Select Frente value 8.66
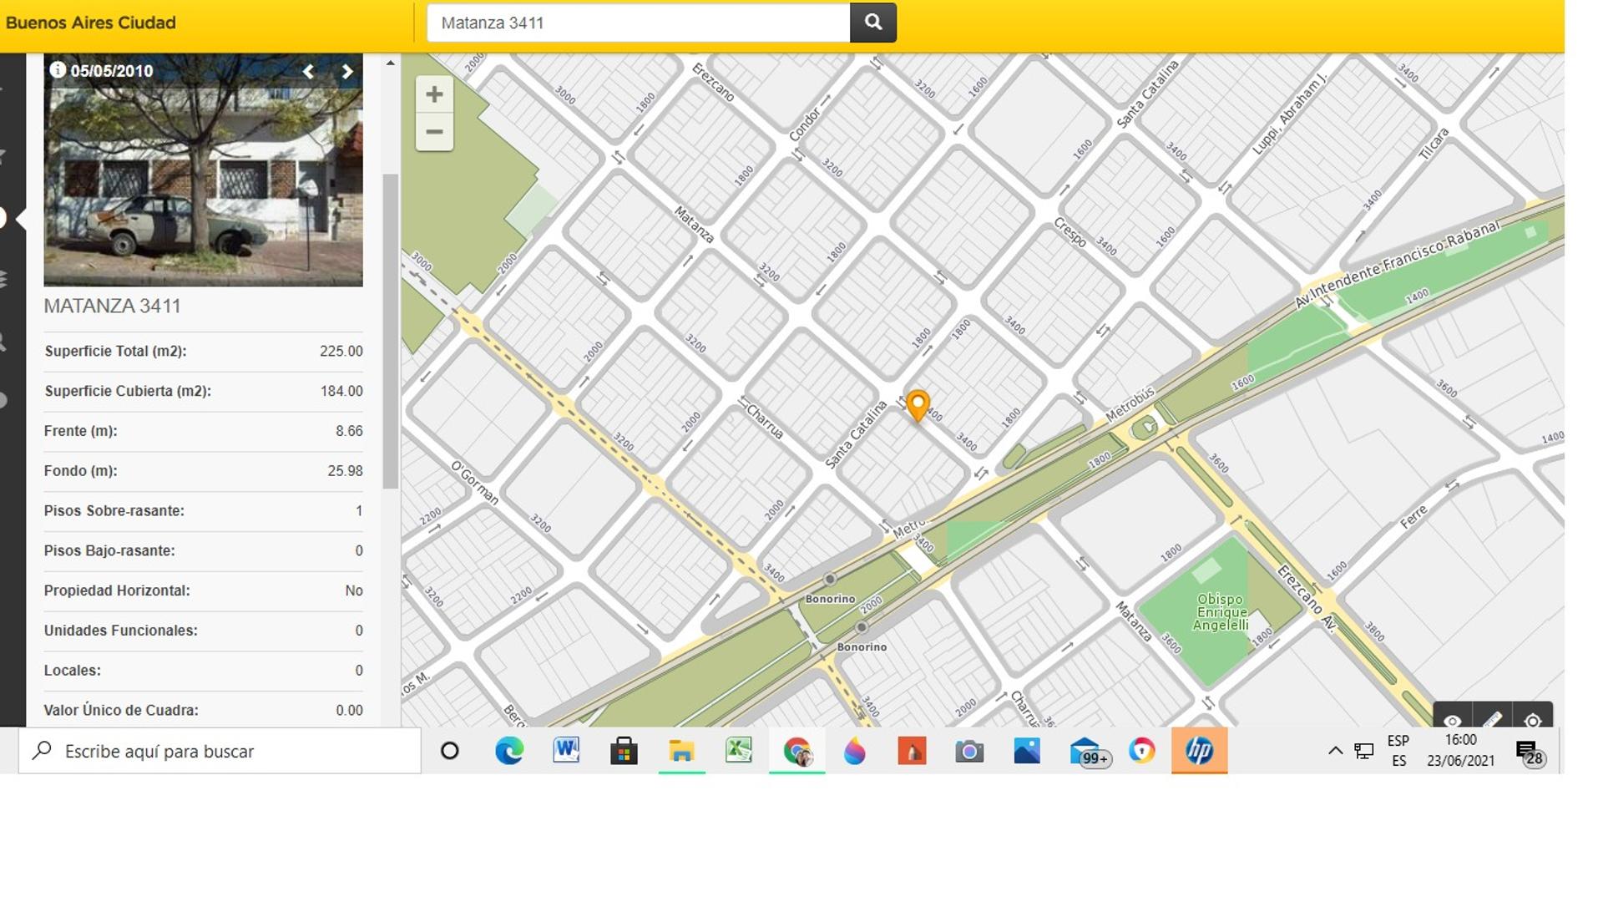This screenshot has height=902, width=1603. click(x=349, y=431)
